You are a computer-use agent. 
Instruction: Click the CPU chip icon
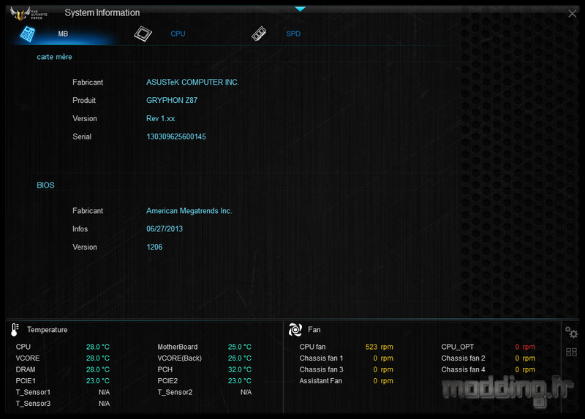143,34
